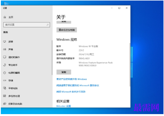Open the 主页 home icon

coord(5,17)
